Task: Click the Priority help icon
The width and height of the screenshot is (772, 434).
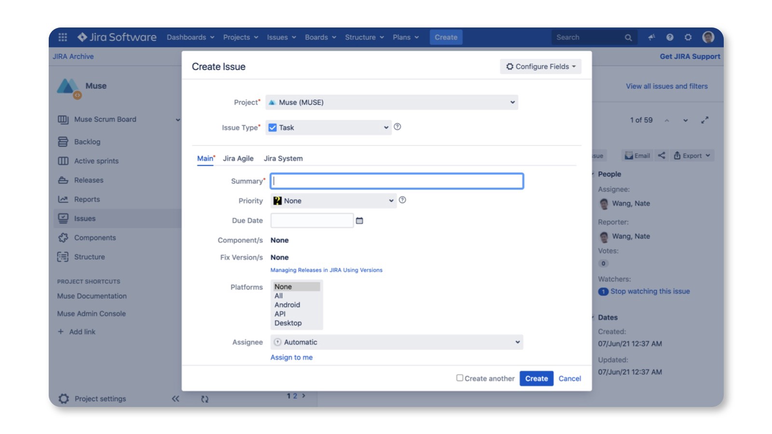Action: [x=402, y=200]
